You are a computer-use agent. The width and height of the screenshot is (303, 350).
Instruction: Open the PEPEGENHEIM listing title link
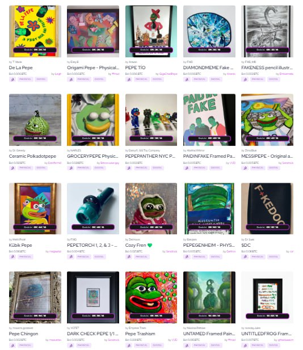tap(209, 245)
